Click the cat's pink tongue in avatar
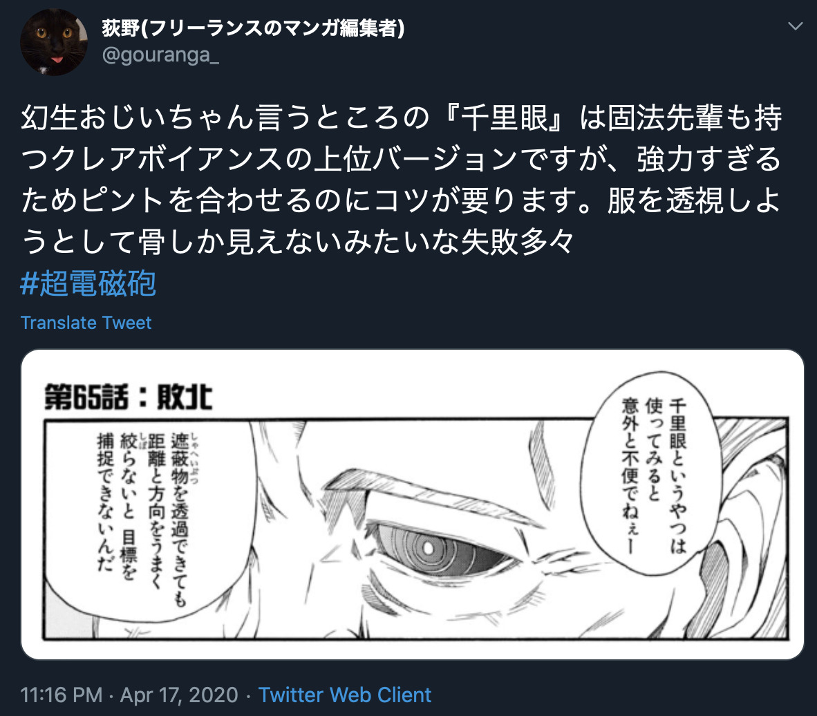 pos(56,59)
